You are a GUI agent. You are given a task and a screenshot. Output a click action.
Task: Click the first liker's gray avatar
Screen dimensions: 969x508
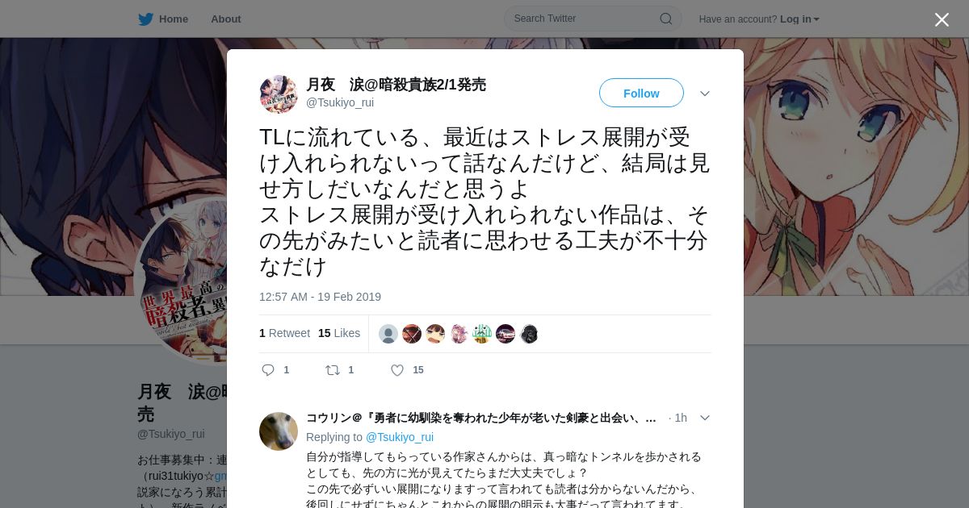pyautogui.click(x=388, y=334)
